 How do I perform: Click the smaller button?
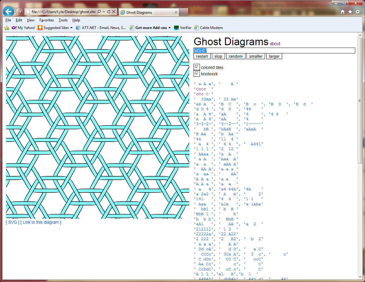(256, 56)
